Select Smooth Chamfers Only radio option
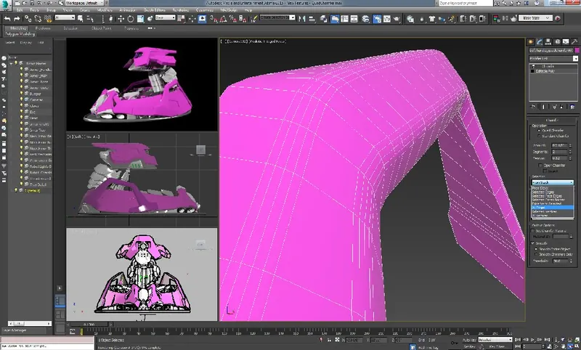This screenshot has height=350, width=581. point(536,254)
